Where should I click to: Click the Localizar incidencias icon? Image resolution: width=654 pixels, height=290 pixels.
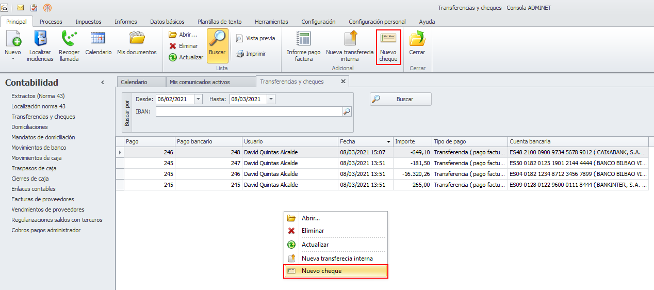[x=40, y=40]
